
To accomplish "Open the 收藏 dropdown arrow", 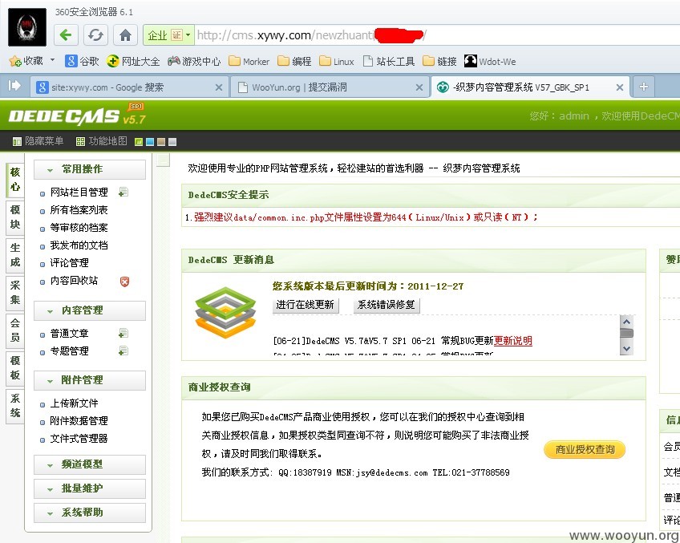I will point(52,60).
